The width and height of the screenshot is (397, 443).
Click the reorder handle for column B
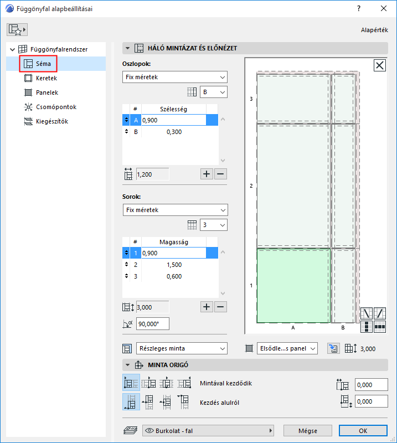tap(126, 131)
